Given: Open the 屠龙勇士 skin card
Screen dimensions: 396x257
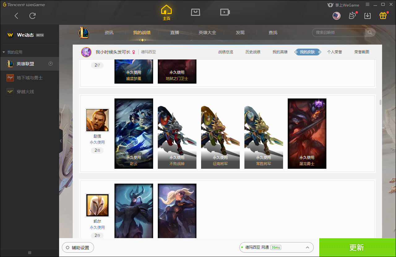Looking at the screenshot, I should [x=307, y=133].
